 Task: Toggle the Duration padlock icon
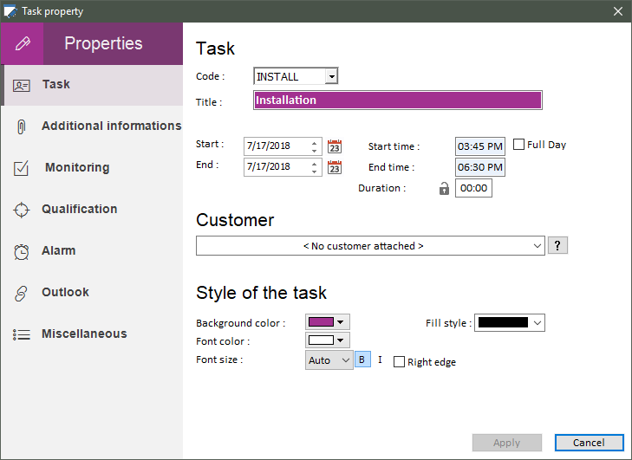pos(444,188)
